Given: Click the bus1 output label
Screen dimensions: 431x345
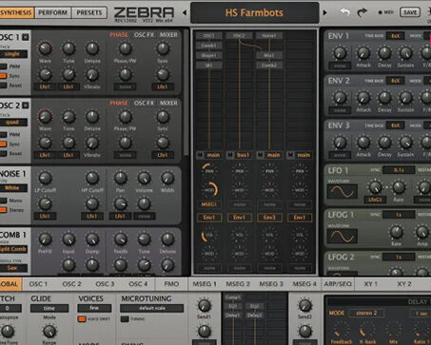Looking at the screenshot, I should 244,155.
